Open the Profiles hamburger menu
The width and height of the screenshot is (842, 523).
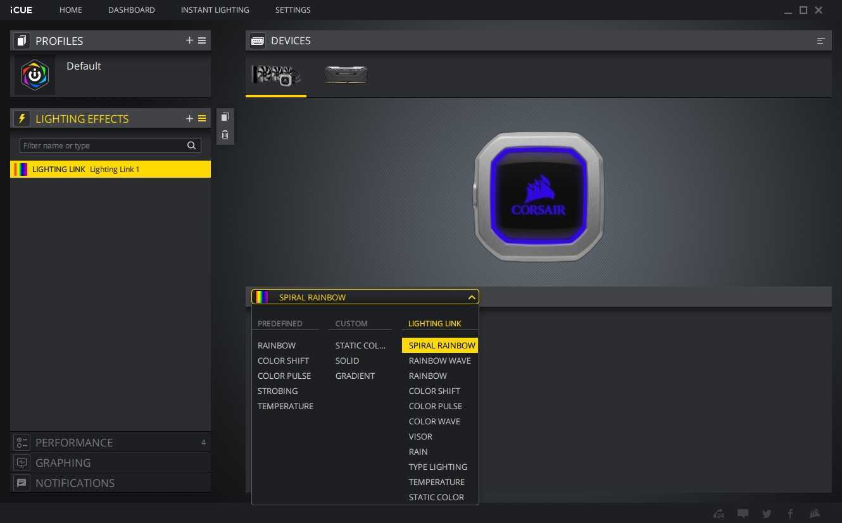[202, 40]
